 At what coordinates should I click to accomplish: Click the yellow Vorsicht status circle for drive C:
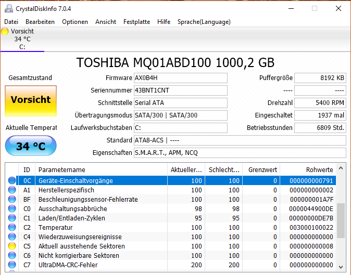click(5, 31)
